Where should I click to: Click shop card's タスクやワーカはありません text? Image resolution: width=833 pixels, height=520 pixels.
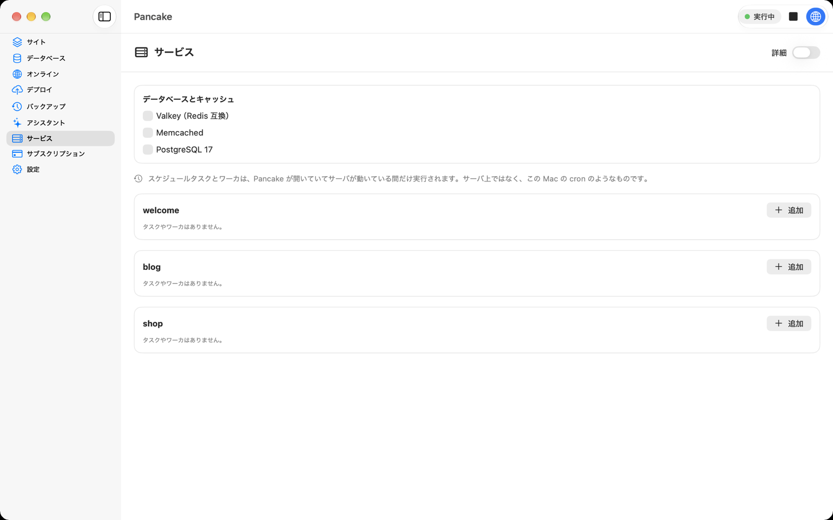pyautogui.click(x=183, y=341)
